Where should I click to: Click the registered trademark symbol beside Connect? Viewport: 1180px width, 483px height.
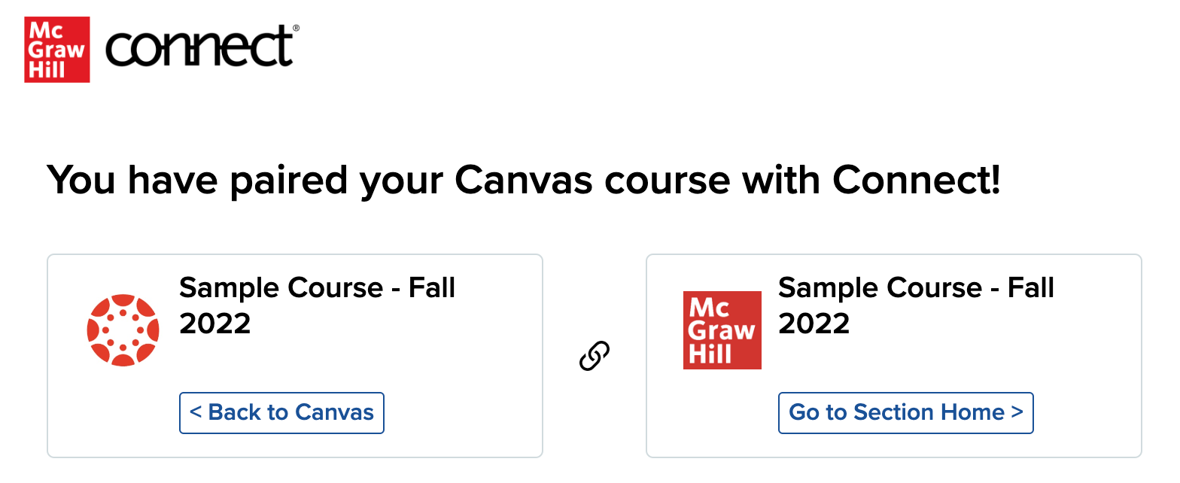(296, 29)
